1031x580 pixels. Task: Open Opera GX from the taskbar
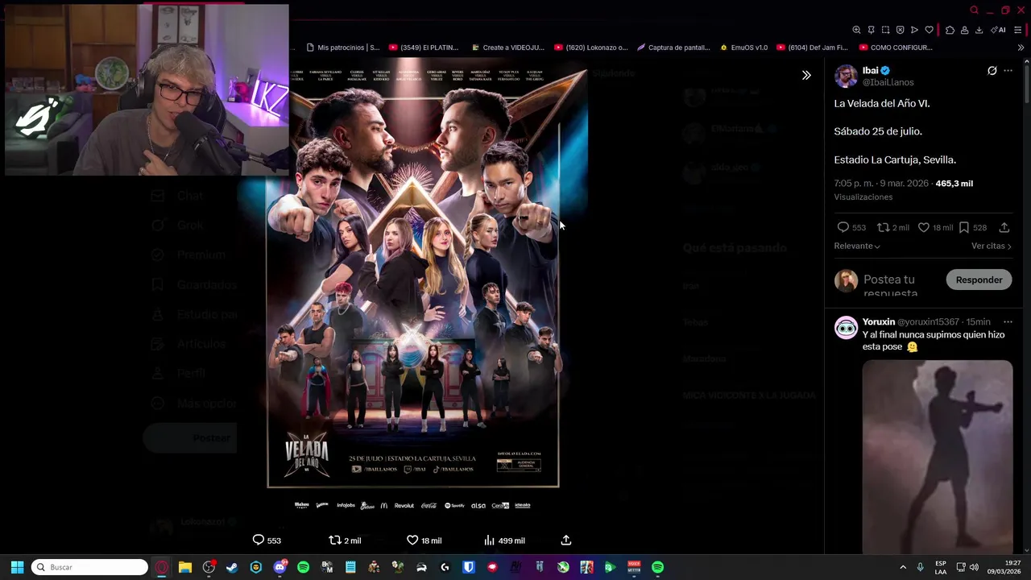(162, 567)
